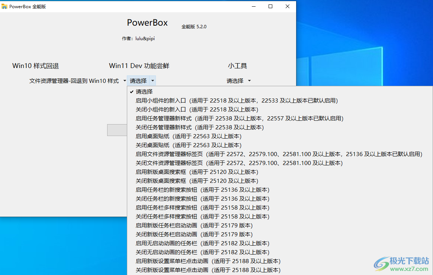
Task: Click the PowerBox title bar app icon
Action: pos(4,6)
